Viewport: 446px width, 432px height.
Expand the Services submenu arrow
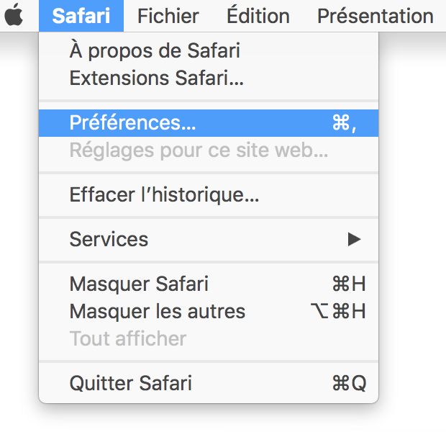353,239
